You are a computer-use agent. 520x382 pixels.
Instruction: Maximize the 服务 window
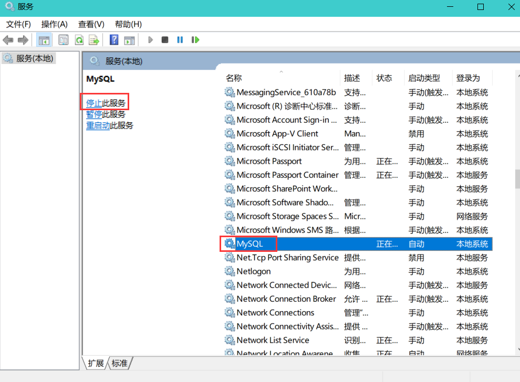(481, 7)
